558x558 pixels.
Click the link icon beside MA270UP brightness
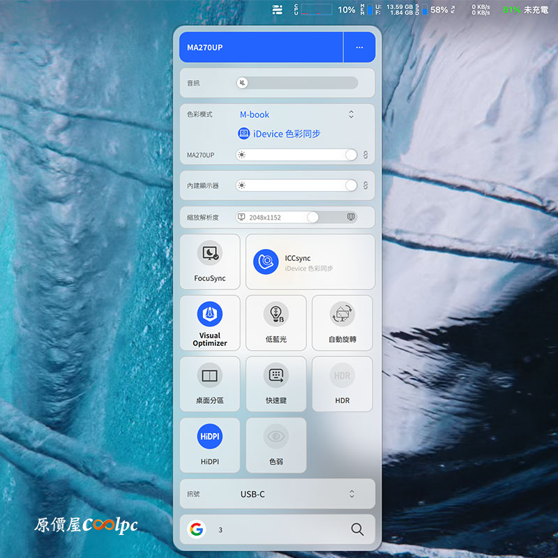[365, 155]
